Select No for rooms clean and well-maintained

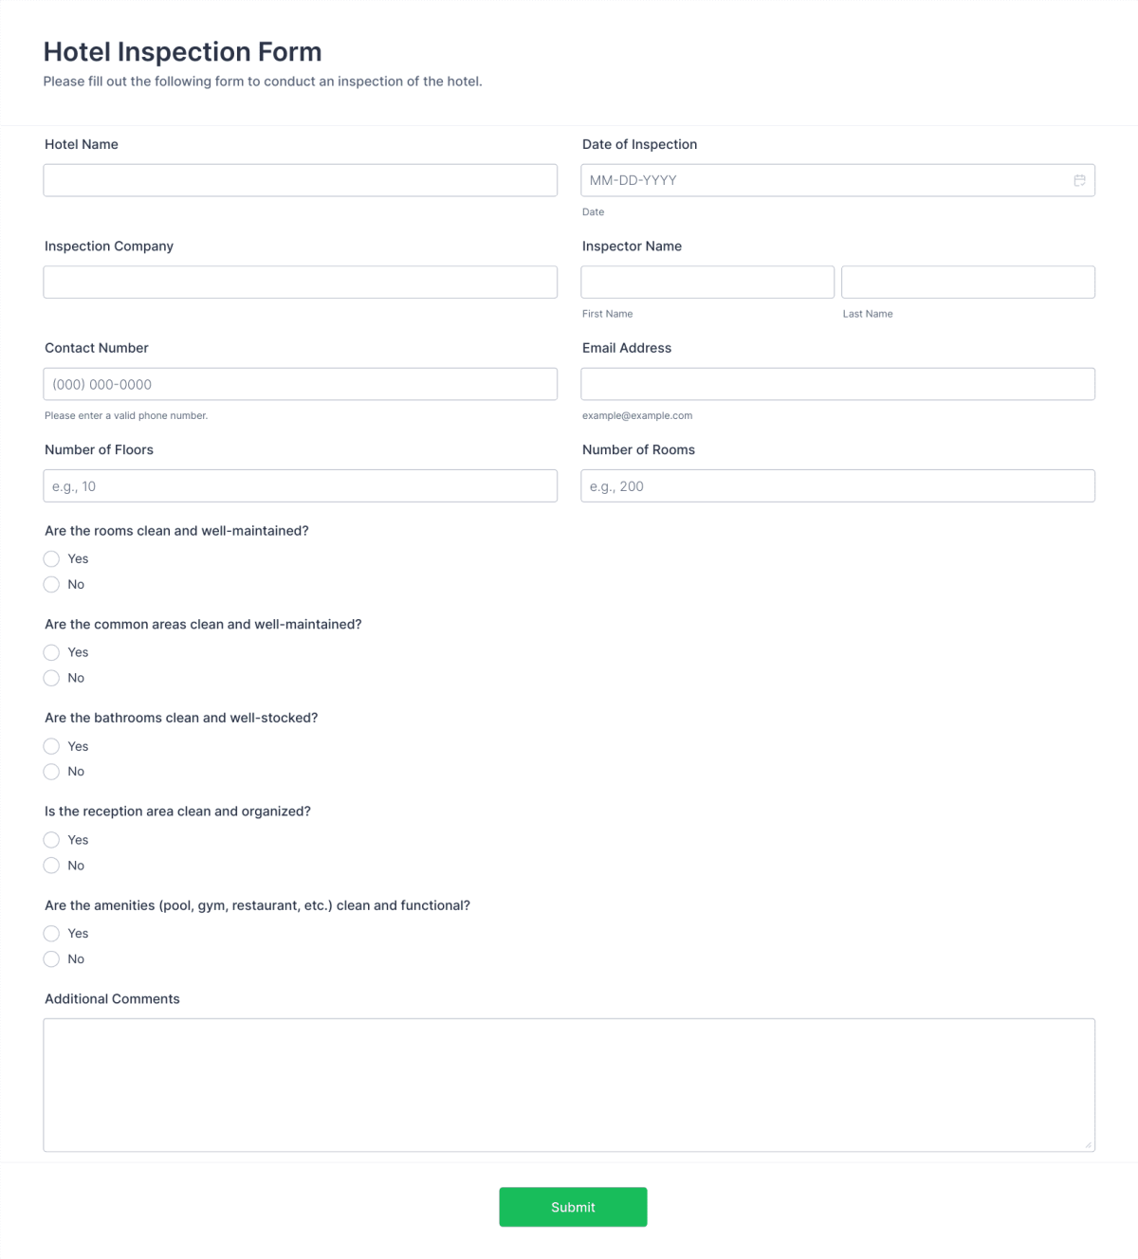51,584
